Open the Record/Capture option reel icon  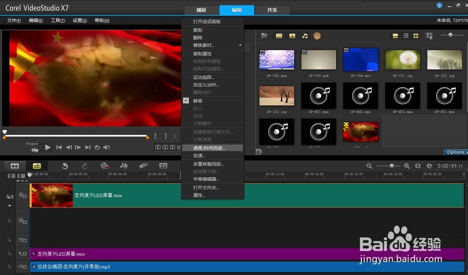(104, 166)
